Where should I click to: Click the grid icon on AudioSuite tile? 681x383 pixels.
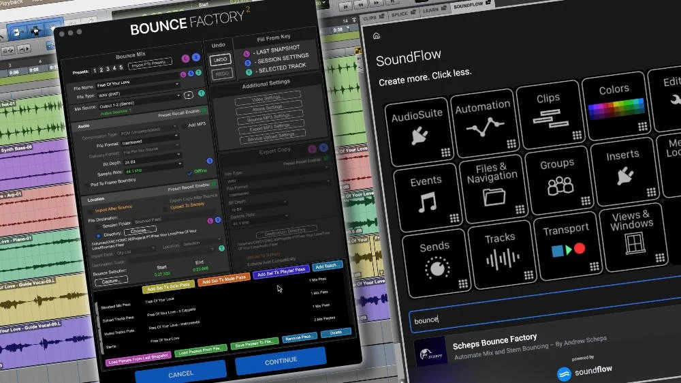[445, 152]
